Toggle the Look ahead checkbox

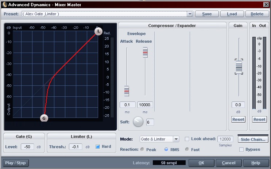pyautogui.click(x=187, y=139)
